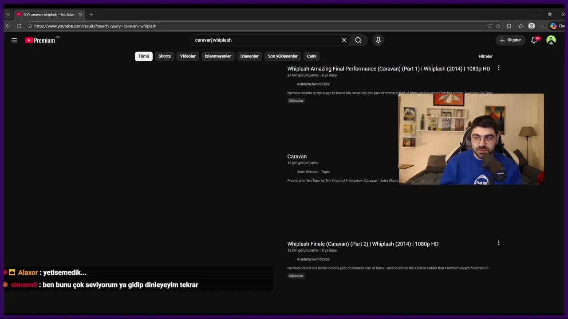Open browser Extensions puzzle icon
568x319 pixels.
(509, 26)
